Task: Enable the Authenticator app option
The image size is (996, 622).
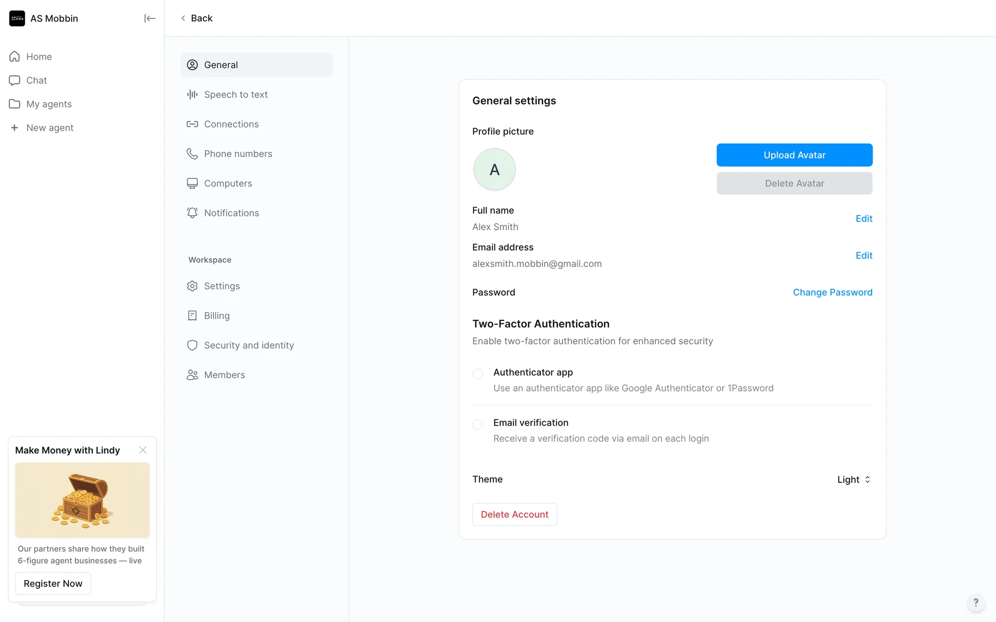Action: (478, 373)
